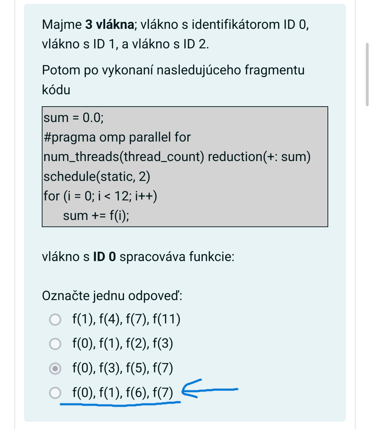This screenshot has height=429, width=370.
Task: Click the 'num_threads(thread_count) reduction(+: sum)' line
Action: coord(177,157)
